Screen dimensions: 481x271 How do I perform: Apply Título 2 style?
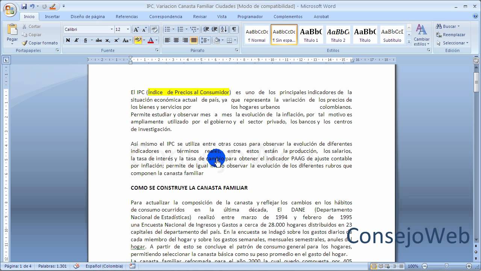tap(338, 35)
